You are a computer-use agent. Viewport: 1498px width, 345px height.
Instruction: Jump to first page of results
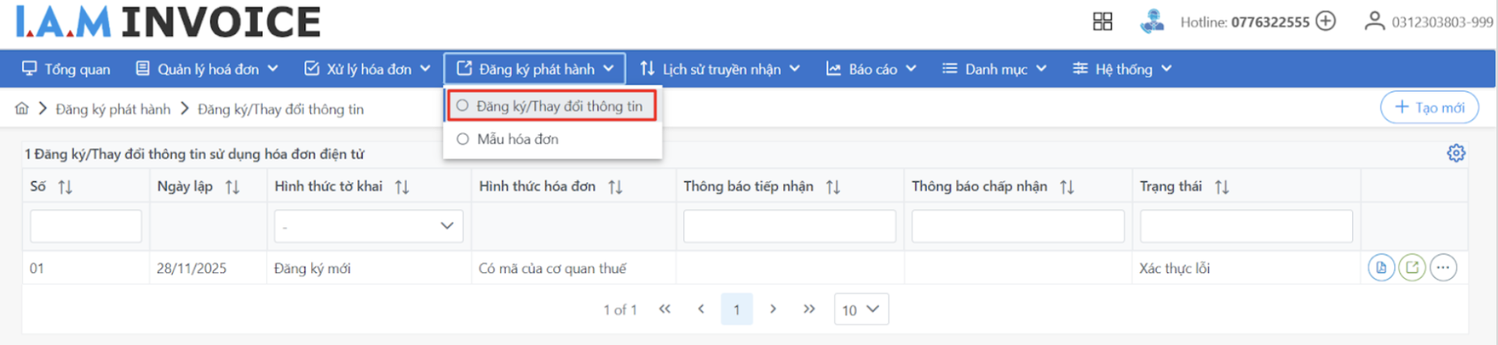(665, 309)
